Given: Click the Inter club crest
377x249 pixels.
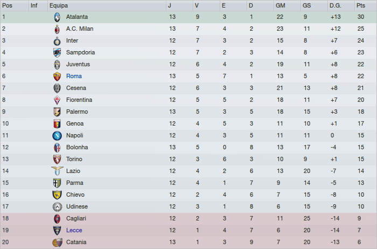Looking at the screenshot, I should pos(57,40).
